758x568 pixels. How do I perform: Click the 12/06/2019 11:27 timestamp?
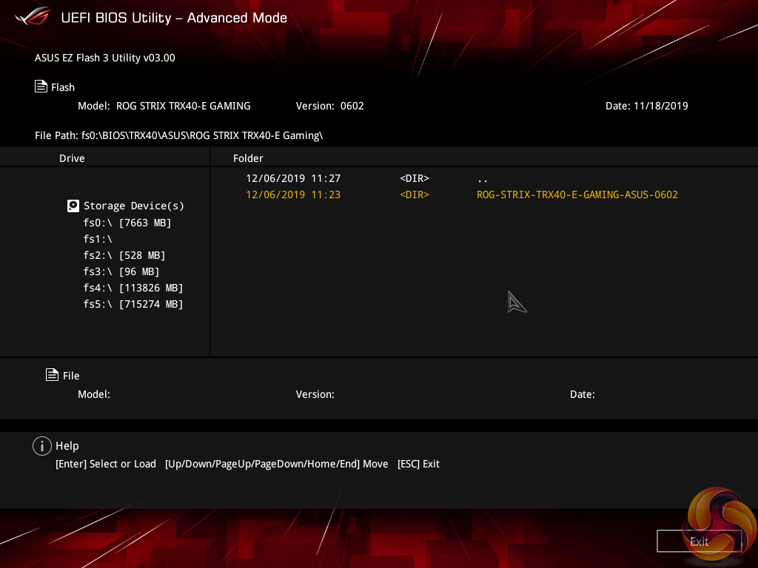[x=293, y=178]
